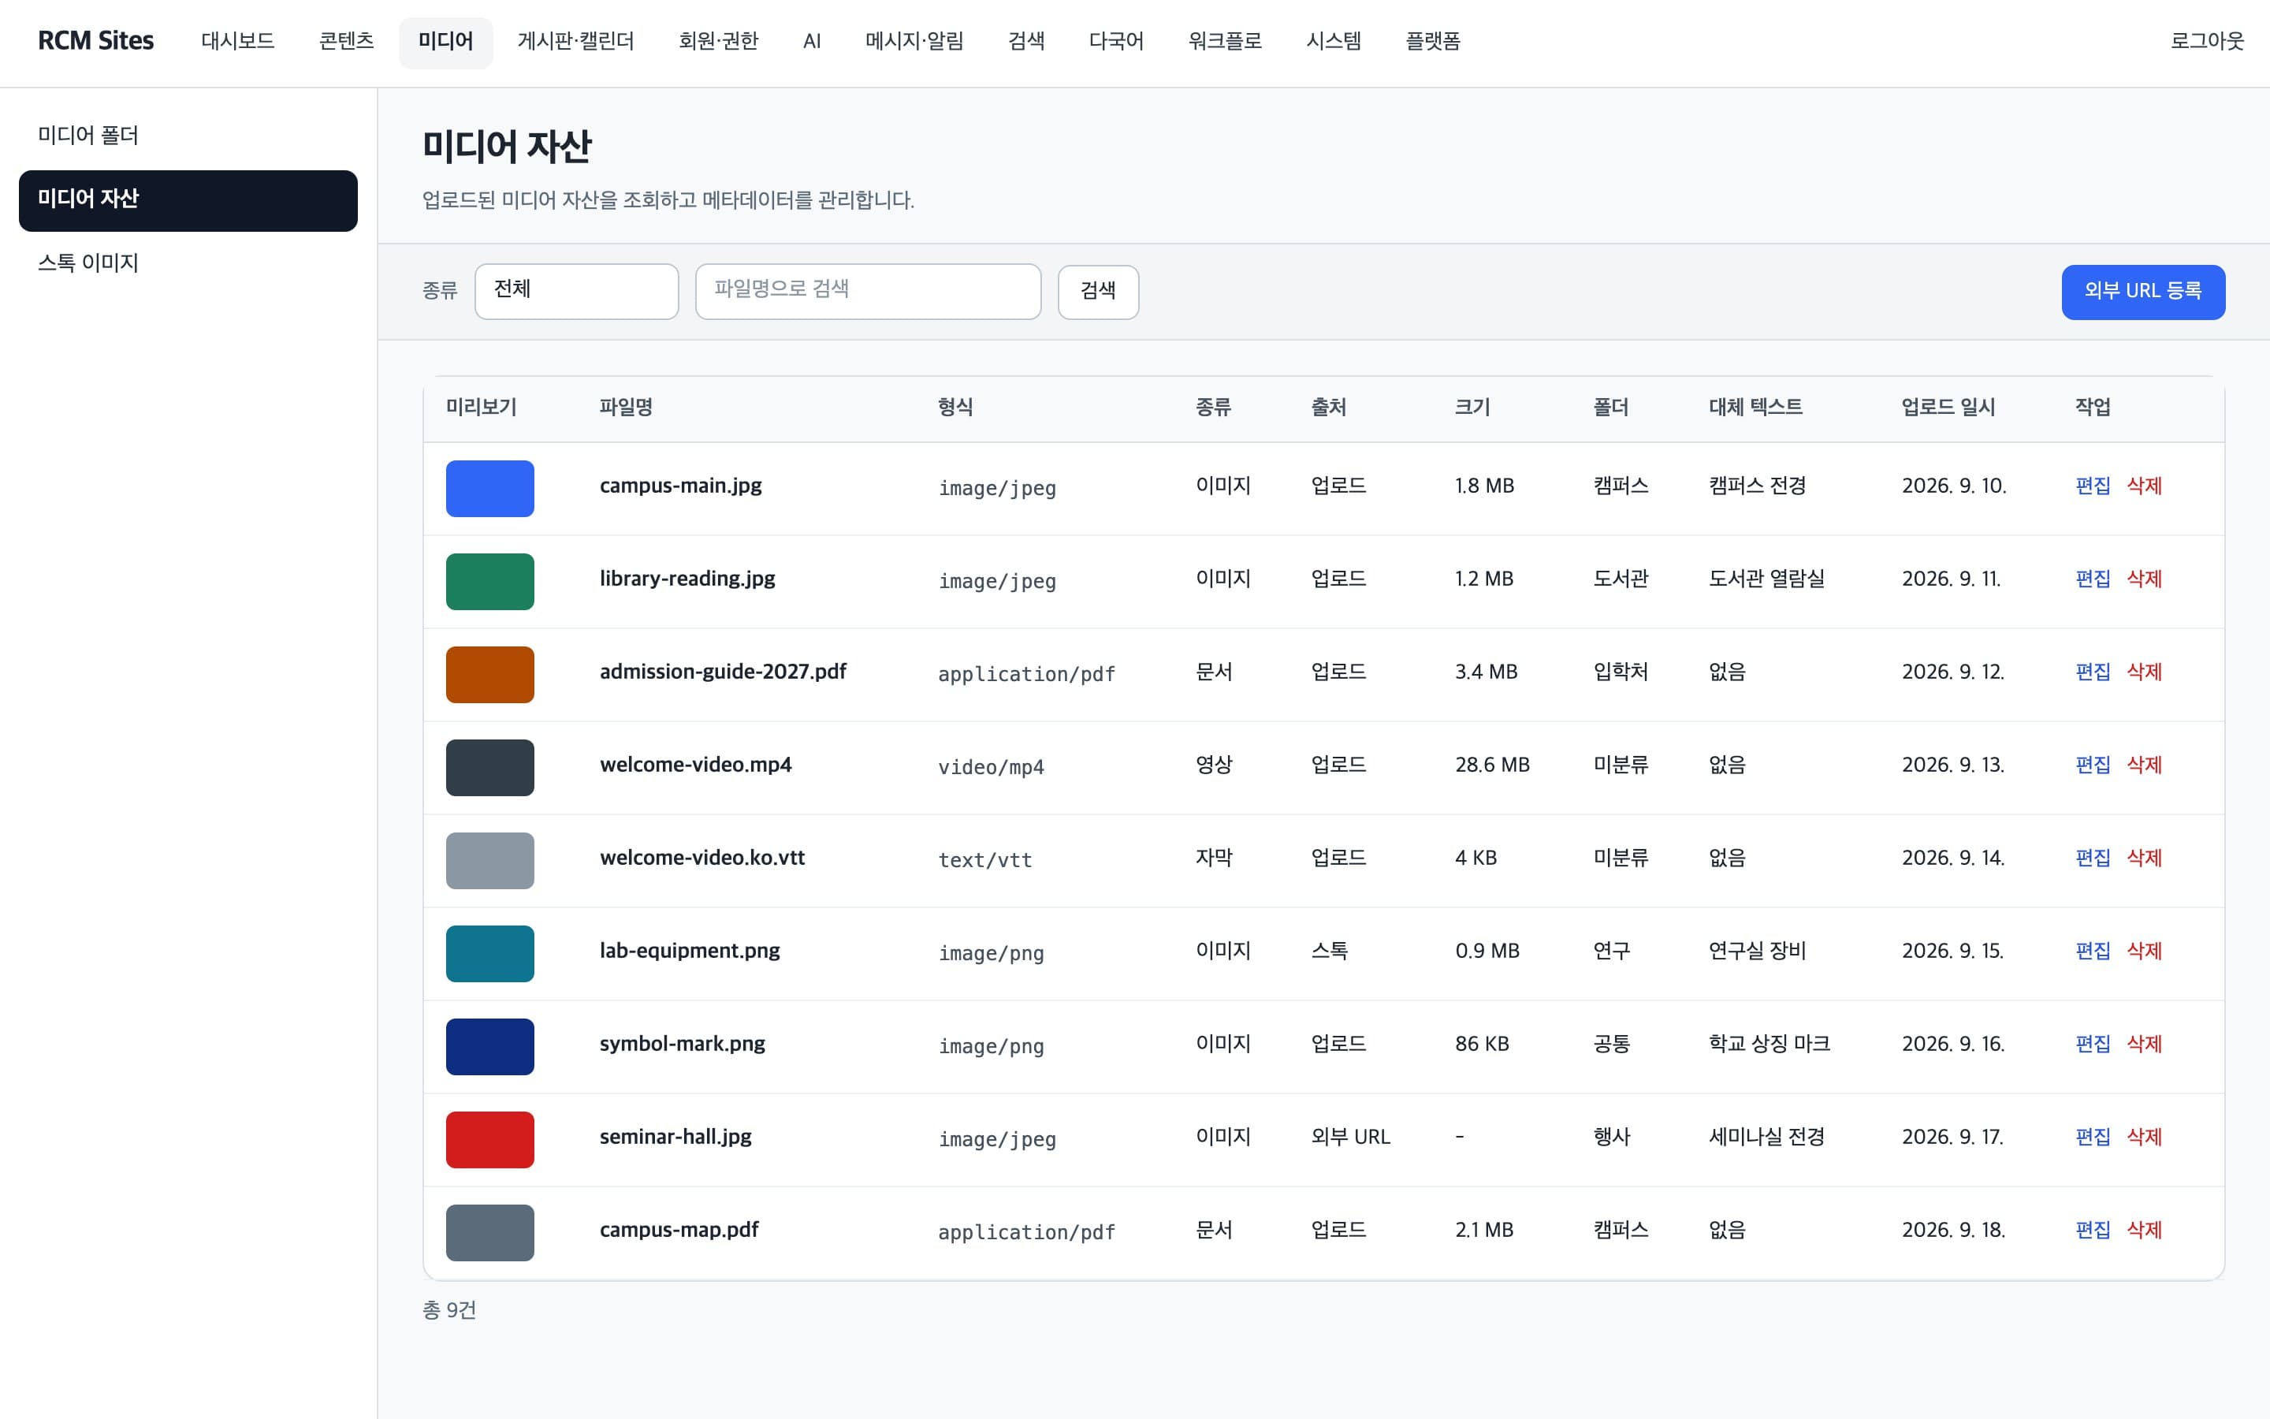Viewport: 2270px width, 1419px height.
Task: Edit seminar-hall.jpg via 편집 link
Action: (2093, 1137)
